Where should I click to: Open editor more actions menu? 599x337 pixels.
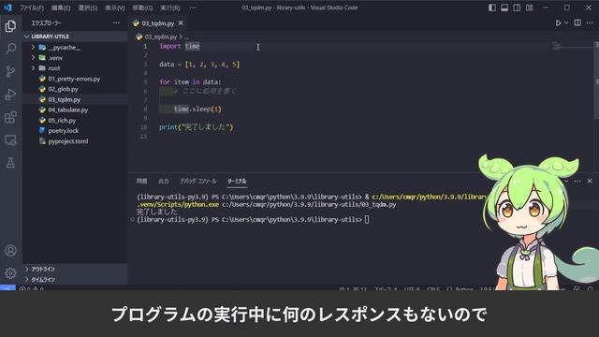(590, 22)
